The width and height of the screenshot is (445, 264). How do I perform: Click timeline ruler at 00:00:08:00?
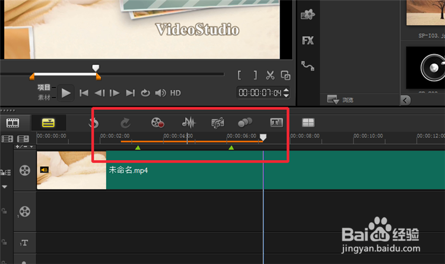(305, 136)
